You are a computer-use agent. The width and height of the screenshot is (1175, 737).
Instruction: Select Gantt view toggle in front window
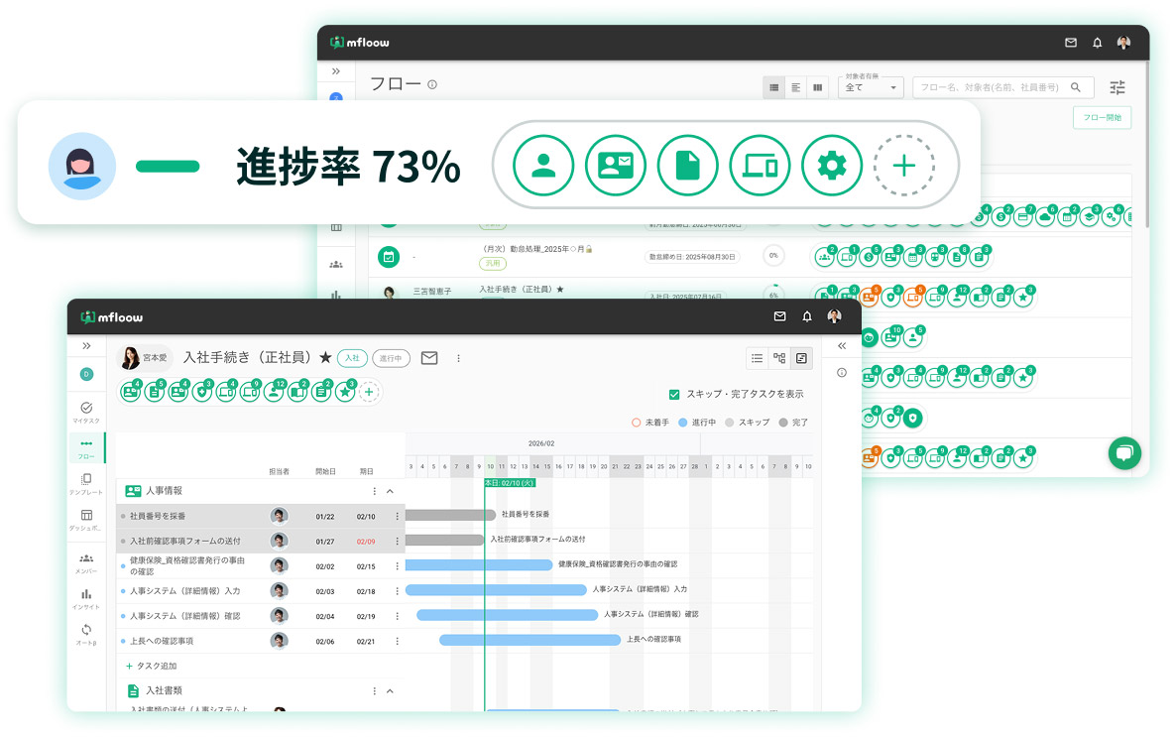(801, 358)
